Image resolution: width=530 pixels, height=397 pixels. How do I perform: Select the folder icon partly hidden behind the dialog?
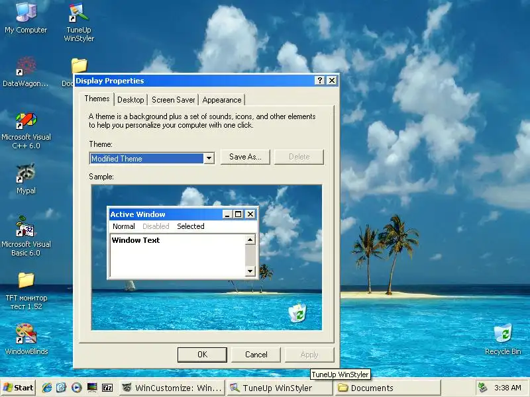tap(79, 66)
